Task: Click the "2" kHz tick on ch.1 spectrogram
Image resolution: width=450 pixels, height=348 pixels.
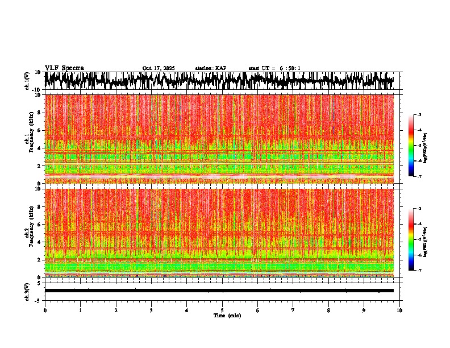Action: (x=39, y=165)
